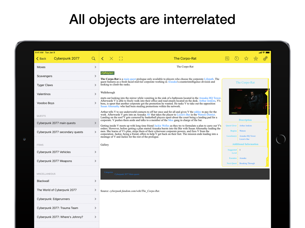Expand Cyberpunk 2077 Vehicles chevron
The width and height of the screenshot is (305, 228).
coord(95,152)
